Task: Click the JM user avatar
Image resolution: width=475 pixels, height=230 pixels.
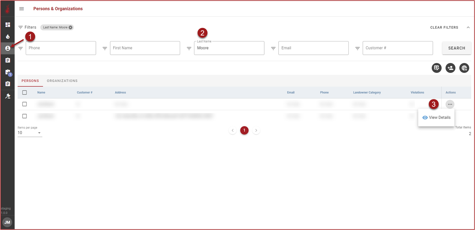Action: click(7, 222)
